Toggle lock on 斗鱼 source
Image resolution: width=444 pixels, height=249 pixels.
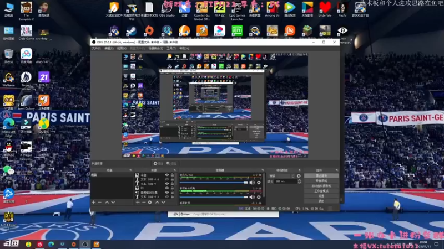point(172,175)
